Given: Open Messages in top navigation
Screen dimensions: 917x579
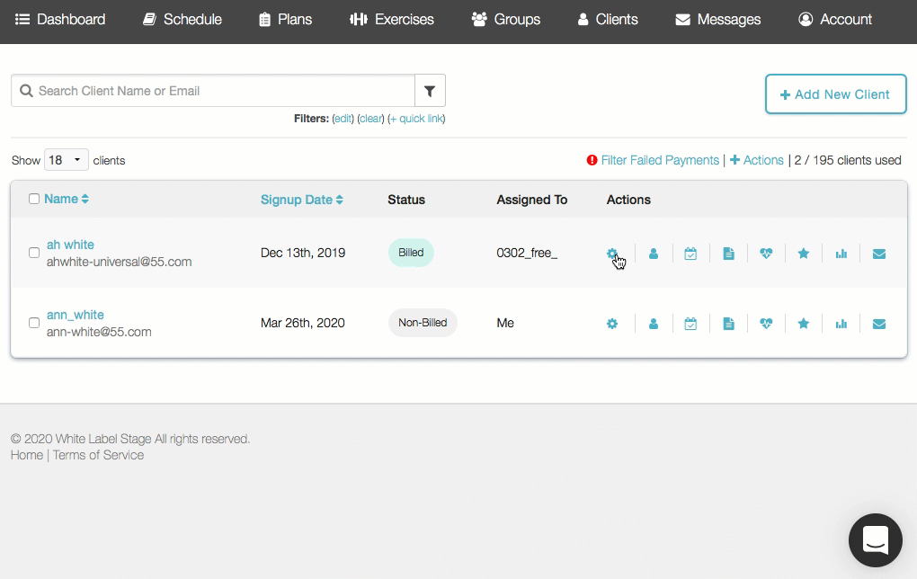Looking at the screenshot, I should coord(718,19).
